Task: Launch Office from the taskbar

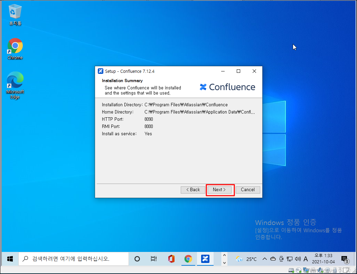Action: click(171, 259)
